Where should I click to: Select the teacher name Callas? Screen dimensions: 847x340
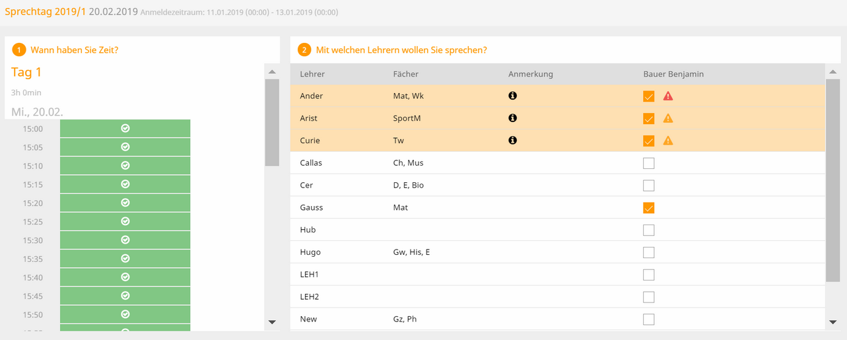pyautogui.click(x=311, y=162)
